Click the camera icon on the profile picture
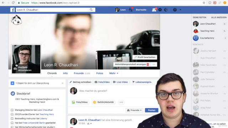The width and height of the screenshot is (228, 128). coord(15,69)
